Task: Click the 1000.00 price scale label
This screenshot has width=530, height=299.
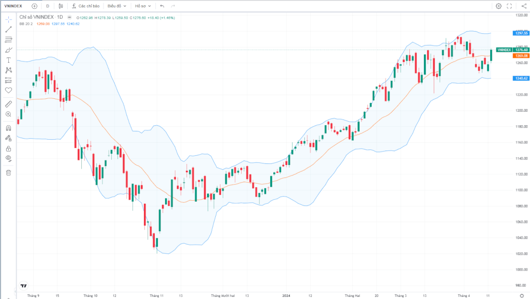Action: click(x=521, y=270)
